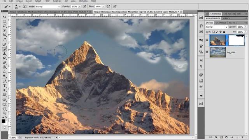Open the Layers panel options menu
Screen dimensions: 249x140
coord(245,23)
